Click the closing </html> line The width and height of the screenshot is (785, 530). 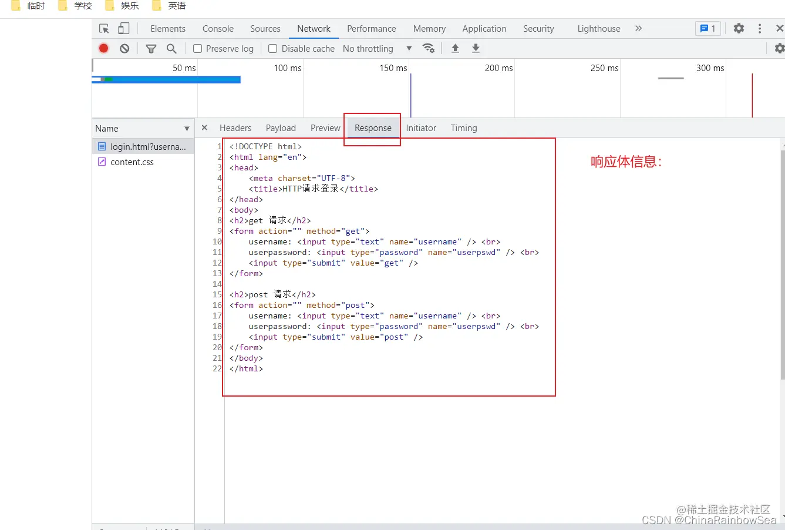pyautogui.click(x=246, y=368)
